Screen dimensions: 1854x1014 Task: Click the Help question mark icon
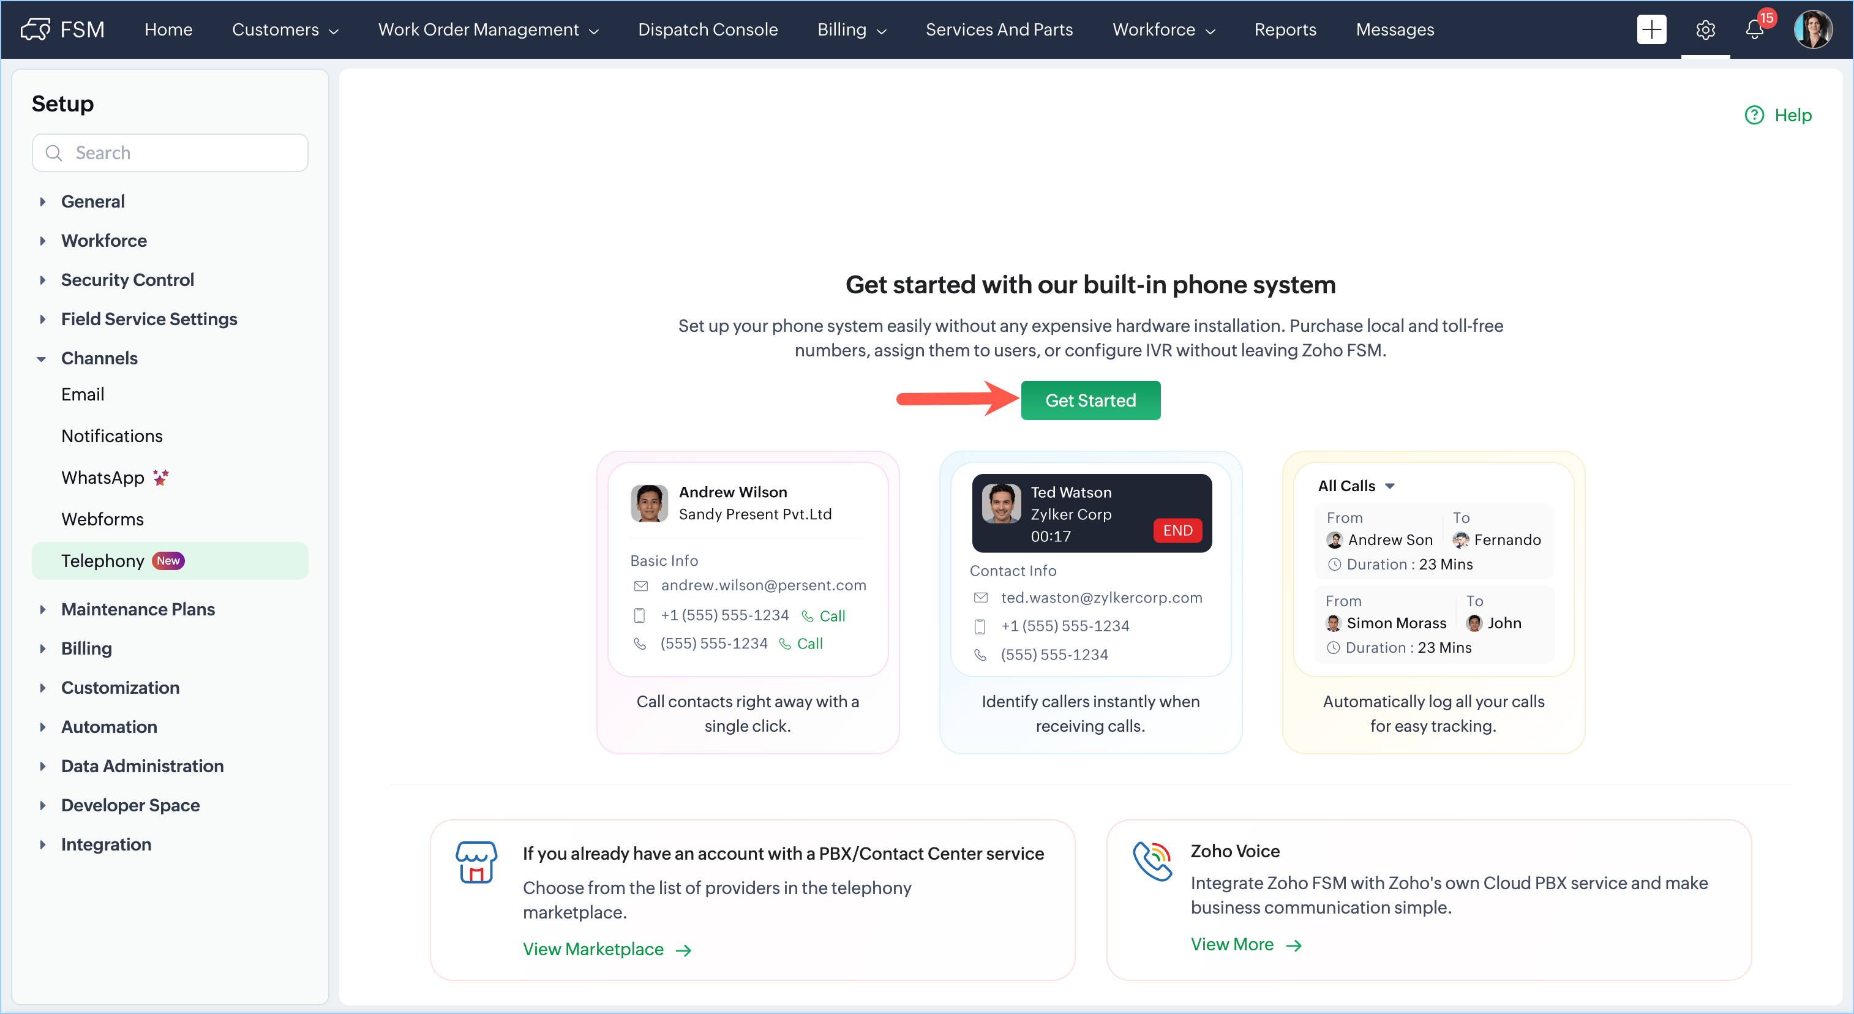click(x=1754, y=115)
